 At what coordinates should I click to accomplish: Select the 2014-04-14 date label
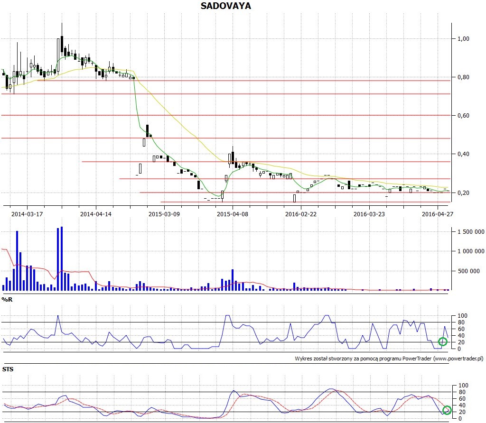(x=95, y=214)
